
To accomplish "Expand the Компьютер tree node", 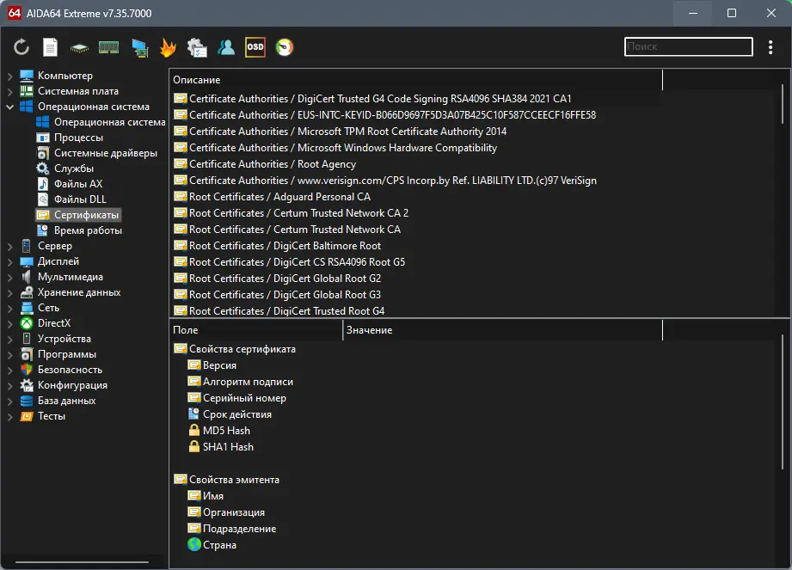I will coord(9,77).
